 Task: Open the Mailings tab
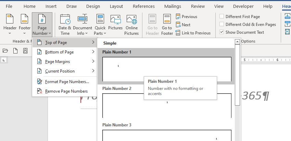(x=173, y=6)
